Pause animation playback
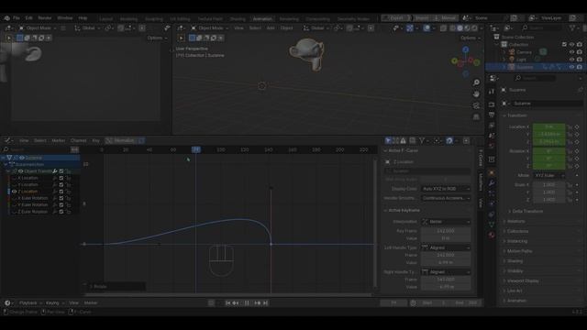 (247, 303)
